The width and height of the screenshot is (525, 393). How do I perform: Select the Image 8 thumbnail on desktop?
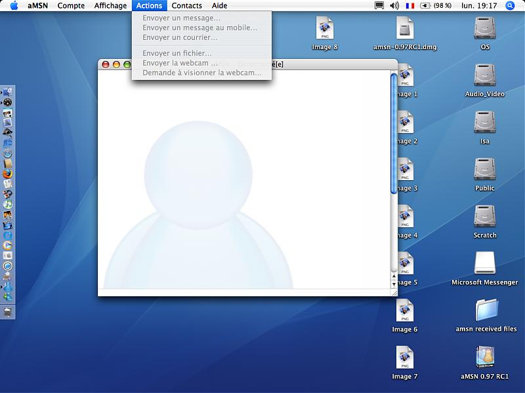click(x=325, y=29)
